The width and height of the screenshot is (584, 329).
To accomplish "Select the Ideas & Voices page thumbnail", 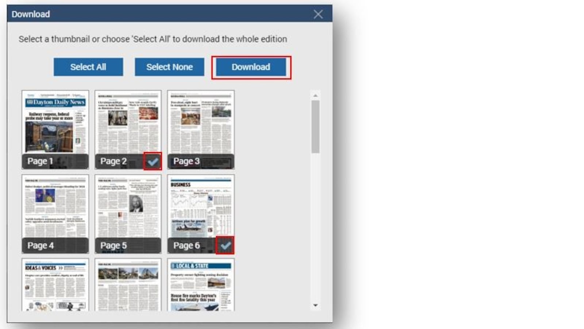I will (55, 285).
